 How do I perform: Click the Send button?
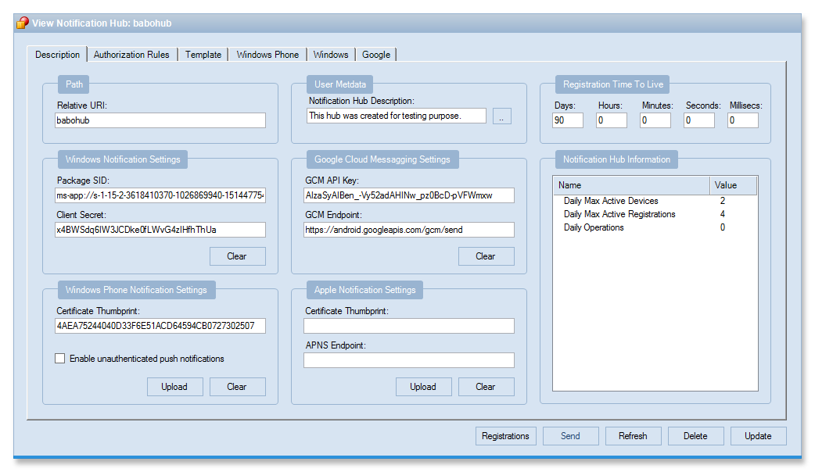[571, 436]
